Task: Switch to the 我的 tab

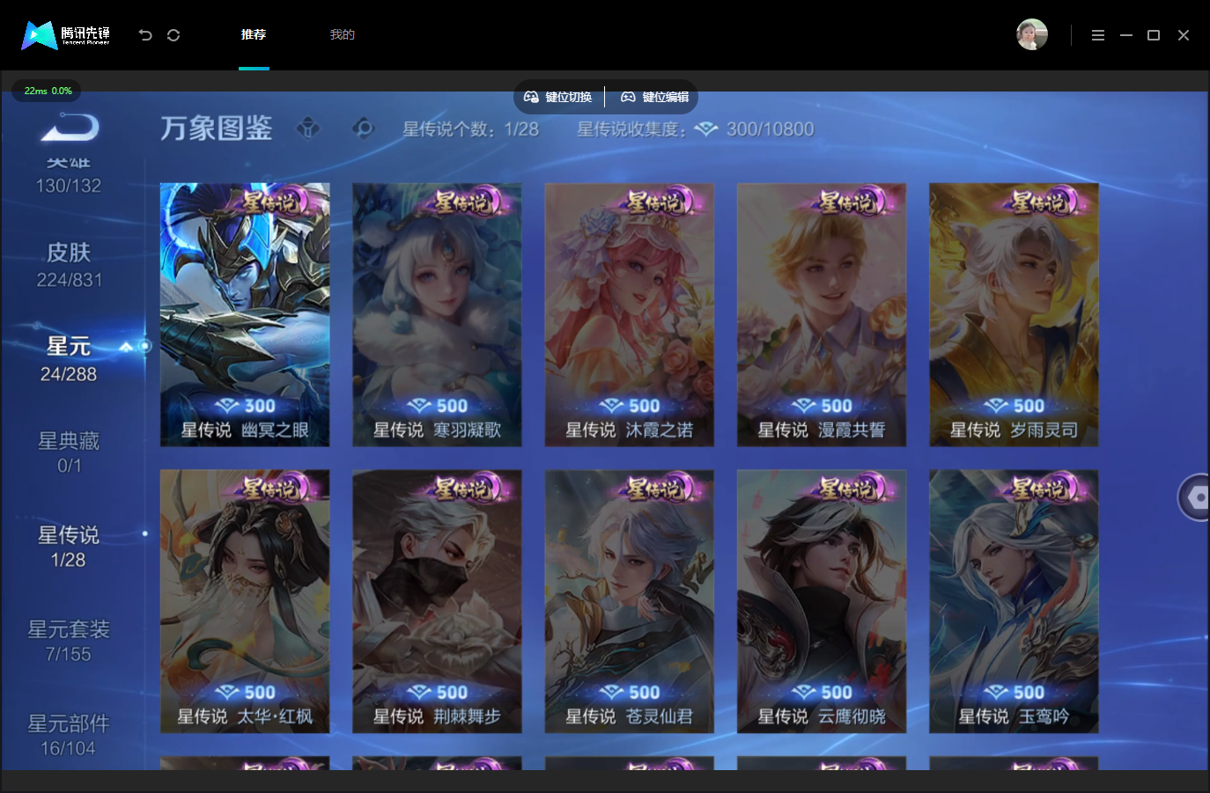Action: tap(342, 34)
